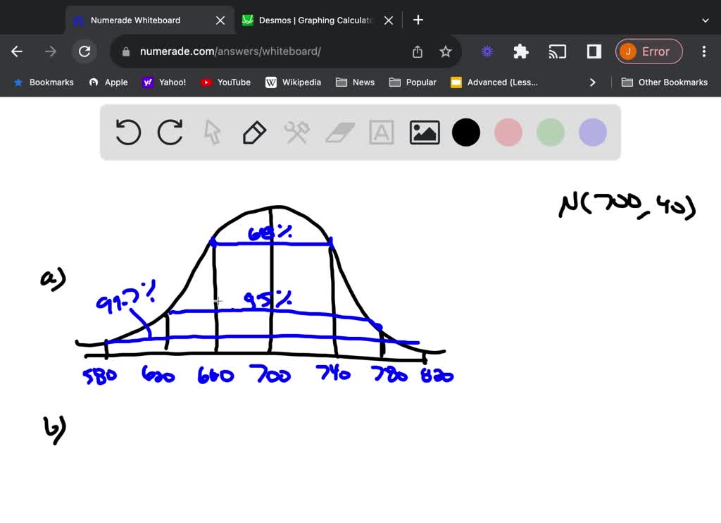Expand the News bookmarks folder
The height and width of the screenshot is (523, 721).
coord(356,82)
